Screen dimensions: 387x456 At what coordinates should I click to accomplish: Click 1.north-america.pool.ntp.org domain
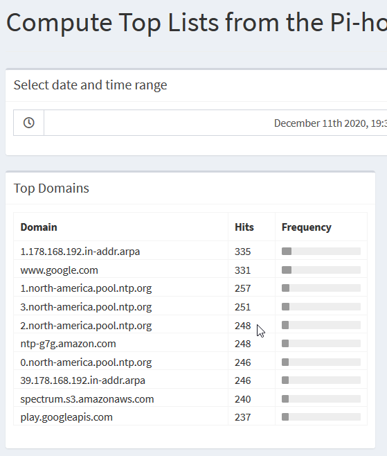click(x=86, y=288)
